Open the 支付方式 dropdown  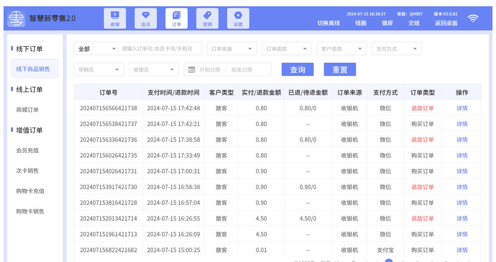[397, 49]
